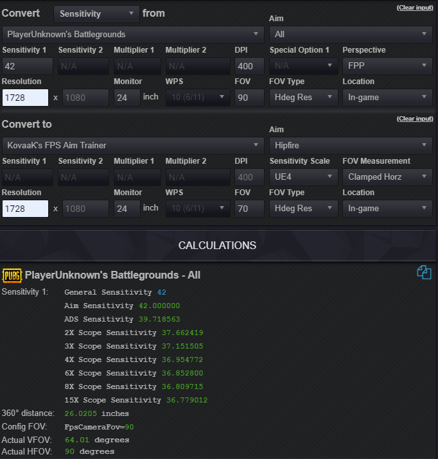Click target Sensitivity 1 N/A field
This screenshot has height=459, width=438.
28,177
